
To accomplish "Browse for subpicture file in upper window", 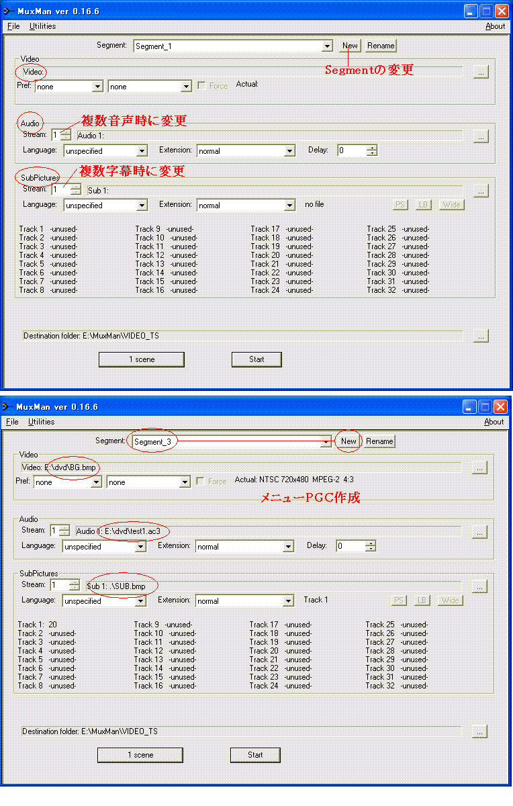I will click(481, 191).
